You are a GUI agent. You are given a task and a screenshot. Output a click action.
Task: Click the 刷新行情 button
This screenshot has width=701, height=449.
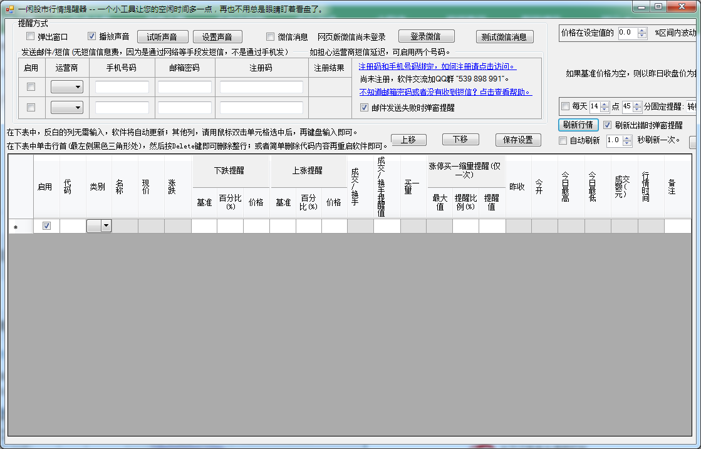[578, 125]
